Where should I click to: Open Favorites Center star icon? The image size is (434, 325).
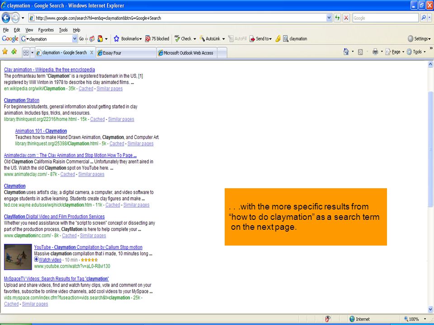click(x=5, y=51)
